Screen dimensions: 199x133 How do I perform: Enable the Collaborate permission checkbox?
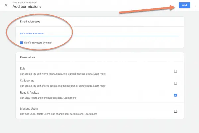[175, 83]
